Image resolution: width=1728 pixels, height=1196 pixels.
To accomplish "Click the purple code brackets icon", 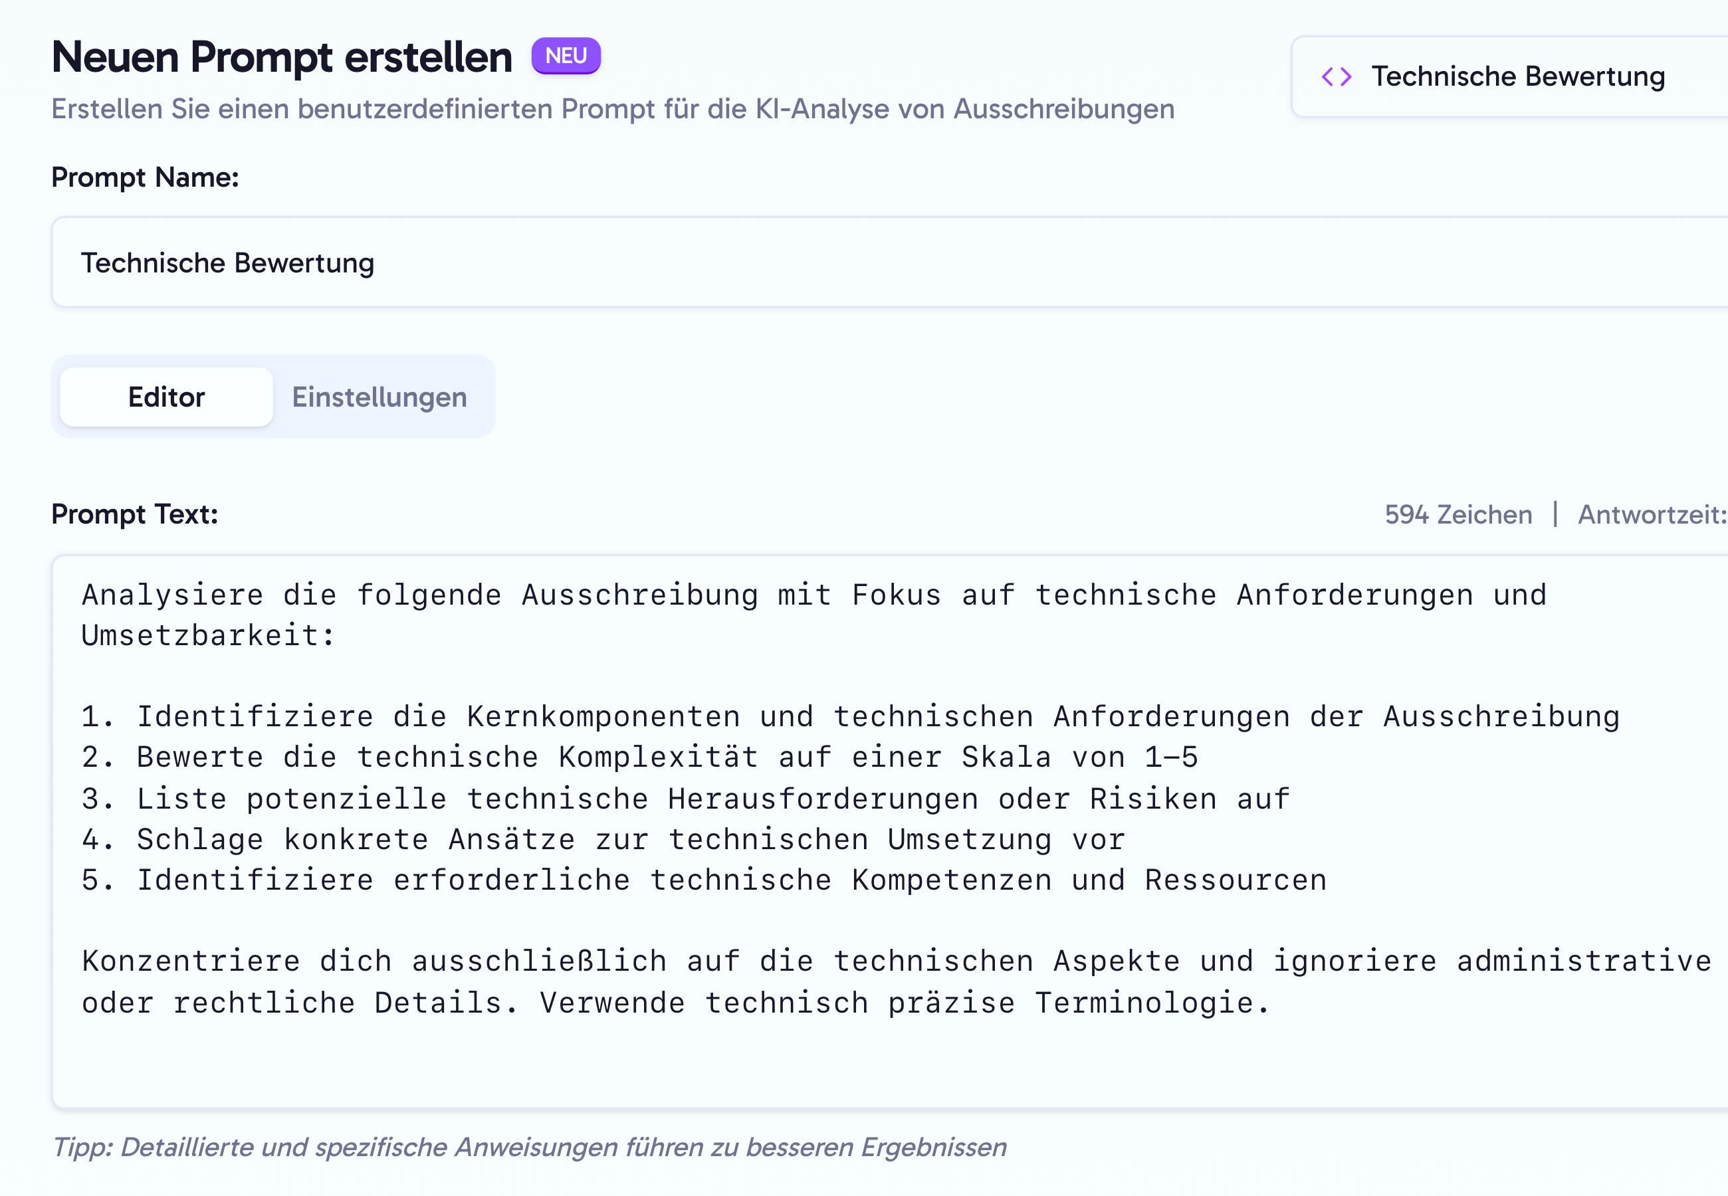I will pos(1336,76).
